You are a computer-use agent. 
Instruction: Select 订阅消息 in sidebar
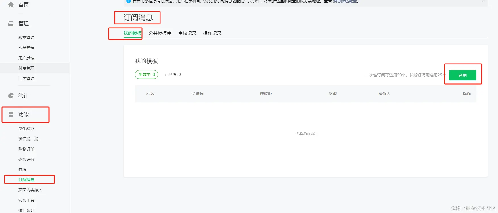coord(26,180)
